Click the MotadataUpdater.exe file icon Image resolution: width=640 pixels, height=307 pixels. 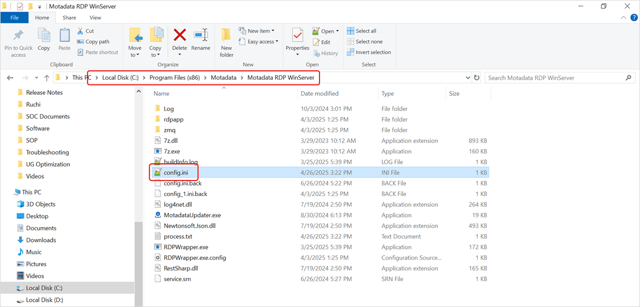(x=158, y=215)
